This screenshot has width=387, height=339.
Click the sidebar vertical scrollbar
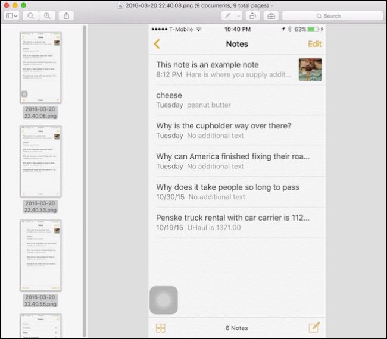(85, 181)
